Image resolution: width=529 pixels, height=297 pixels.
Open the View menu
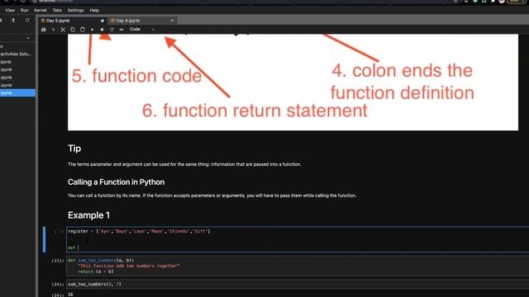(10, 11)
